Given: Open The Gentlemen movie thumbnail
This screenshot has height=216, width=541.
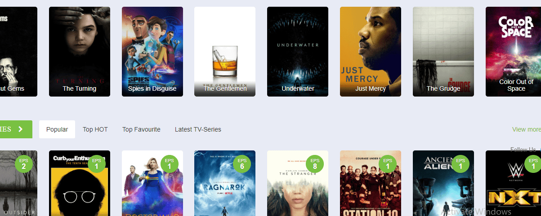Looking at the screenshot, I should (x=225, y=52).
